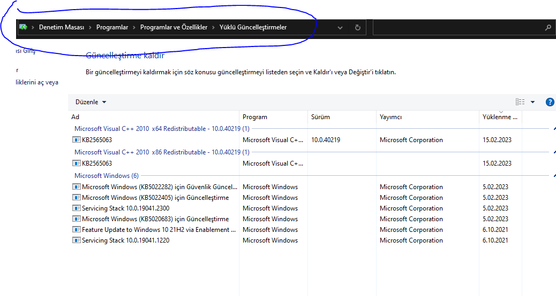Sort by the Sürüm column header
The height and width of the screenshot is (296, 556).
[x=342, y=116]
